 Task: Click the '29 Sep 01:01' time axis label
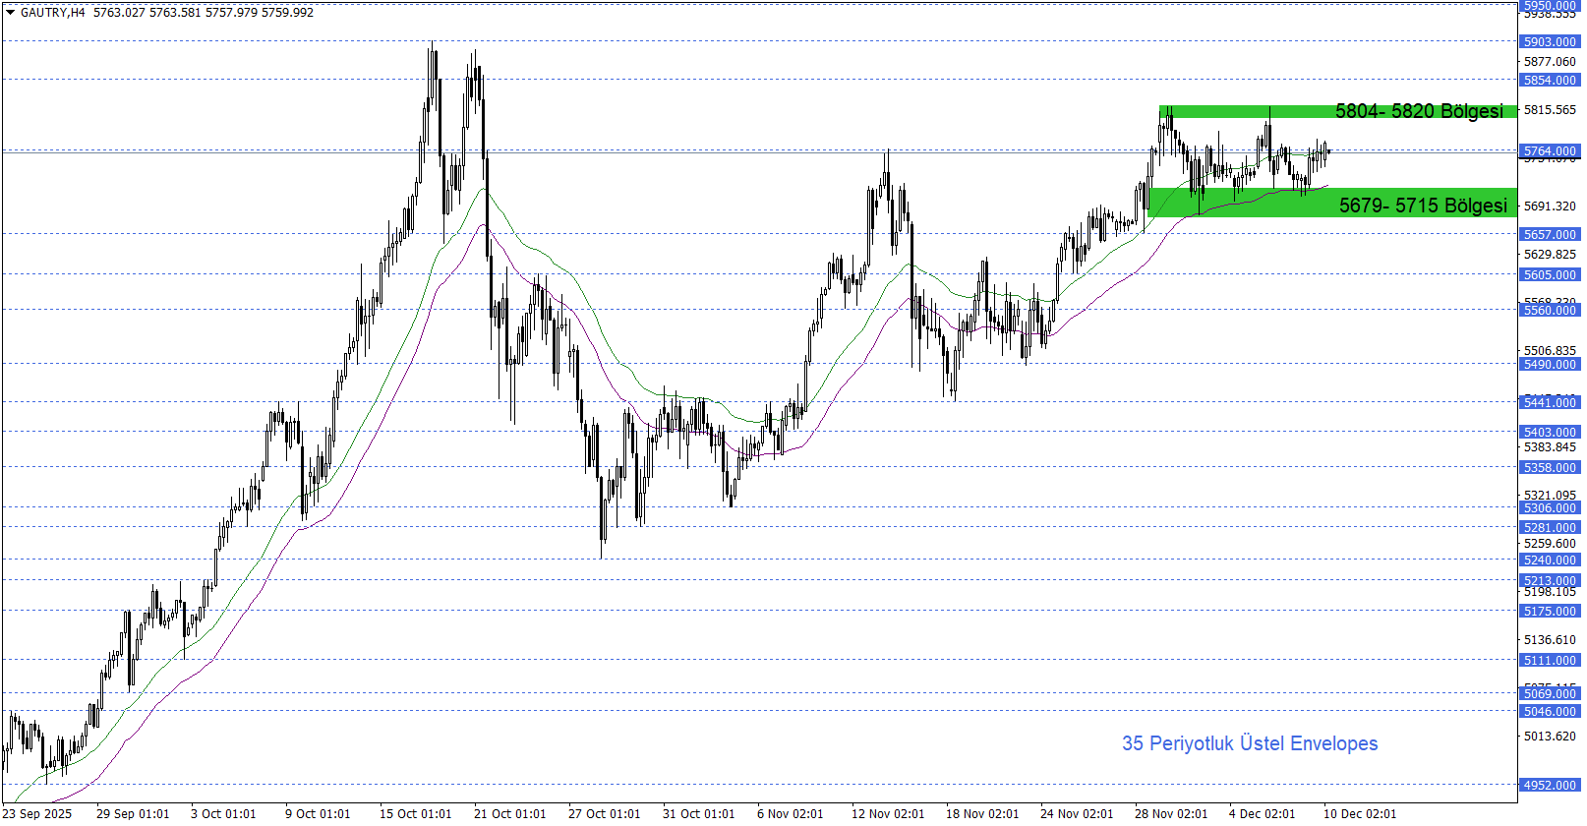coord(133,813)
